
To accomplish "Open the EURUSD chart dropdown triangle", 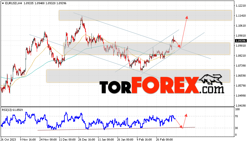I will coord(3,3).
